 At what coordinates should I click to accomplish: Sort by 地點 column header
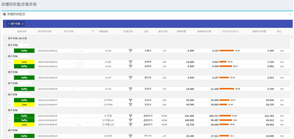pos(146,31)
